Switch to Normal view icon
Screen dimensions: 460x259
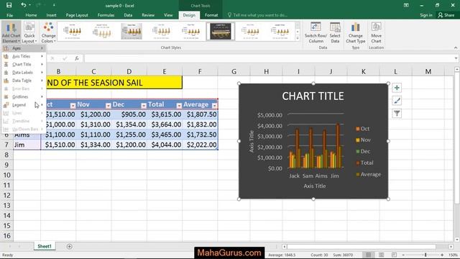point(368,255)
